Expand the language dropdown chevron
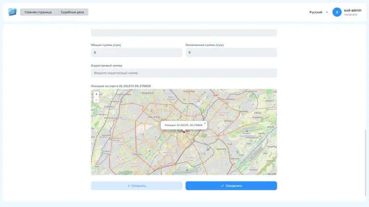 [327, 12]
